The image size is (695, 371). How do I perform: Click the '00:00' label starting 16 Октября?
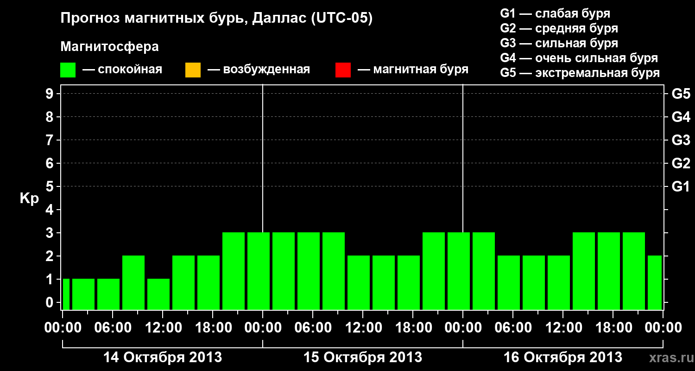[x=463, y=327]
